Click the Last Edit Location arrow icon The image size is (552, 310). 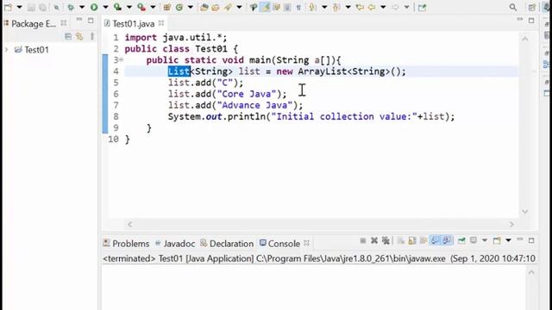(x=360, y=7)
